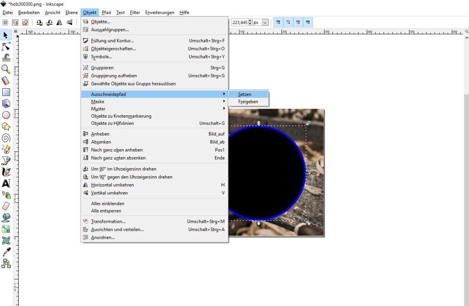Select the Color dropper tool

pyautogui.click(x=5, y=252)
